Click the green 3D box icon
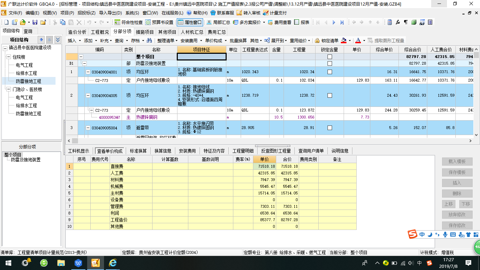 click(x=414, y=22)
